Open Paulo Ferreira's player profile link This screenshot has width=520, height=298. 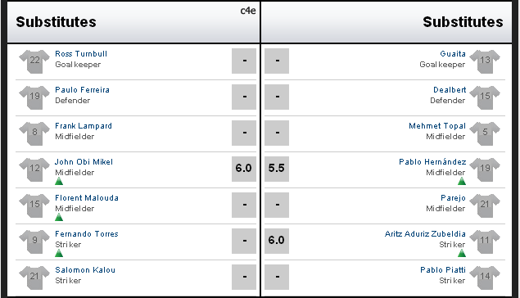[82, 90]
